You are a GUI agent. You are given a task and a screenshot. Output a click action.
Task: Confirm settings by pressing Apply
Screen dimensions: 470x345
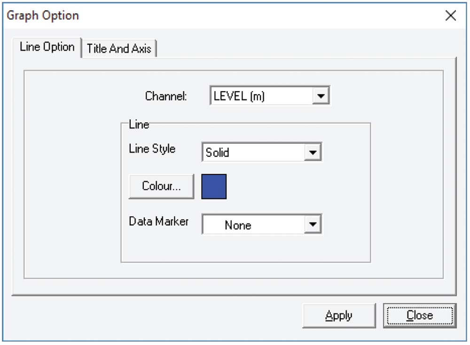339,315
